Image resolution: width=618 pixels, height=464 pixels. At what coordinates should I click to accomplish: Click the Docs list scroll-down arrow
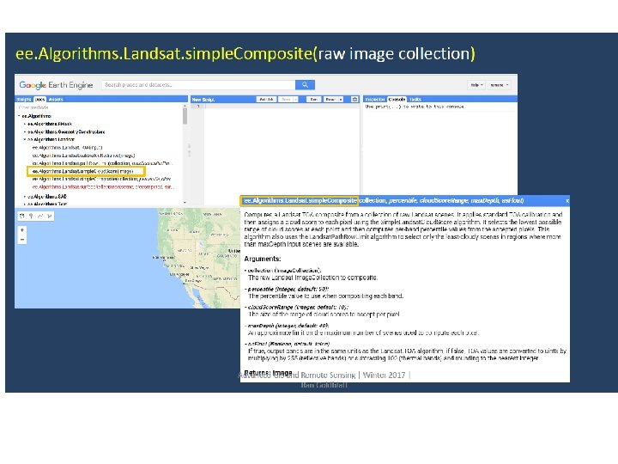[x=185, y=203]
